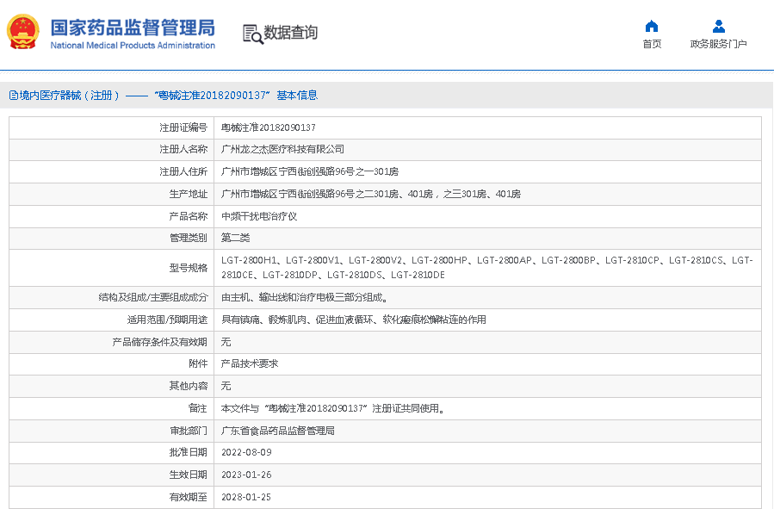This screenshot has width=774, height=509.
Task: Click product name 中频干扰电治疗仪
Action: pos(259,216)
